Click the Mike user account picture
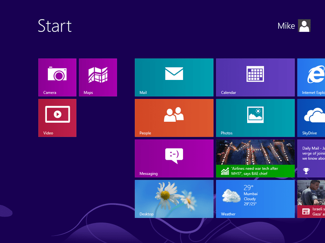 (x=304, y=25)
